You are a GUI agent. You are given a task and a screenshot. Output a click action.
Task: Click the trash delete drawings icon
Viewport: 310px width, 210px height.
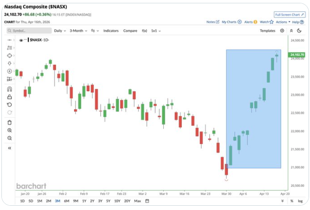click(x=9, y=122)
